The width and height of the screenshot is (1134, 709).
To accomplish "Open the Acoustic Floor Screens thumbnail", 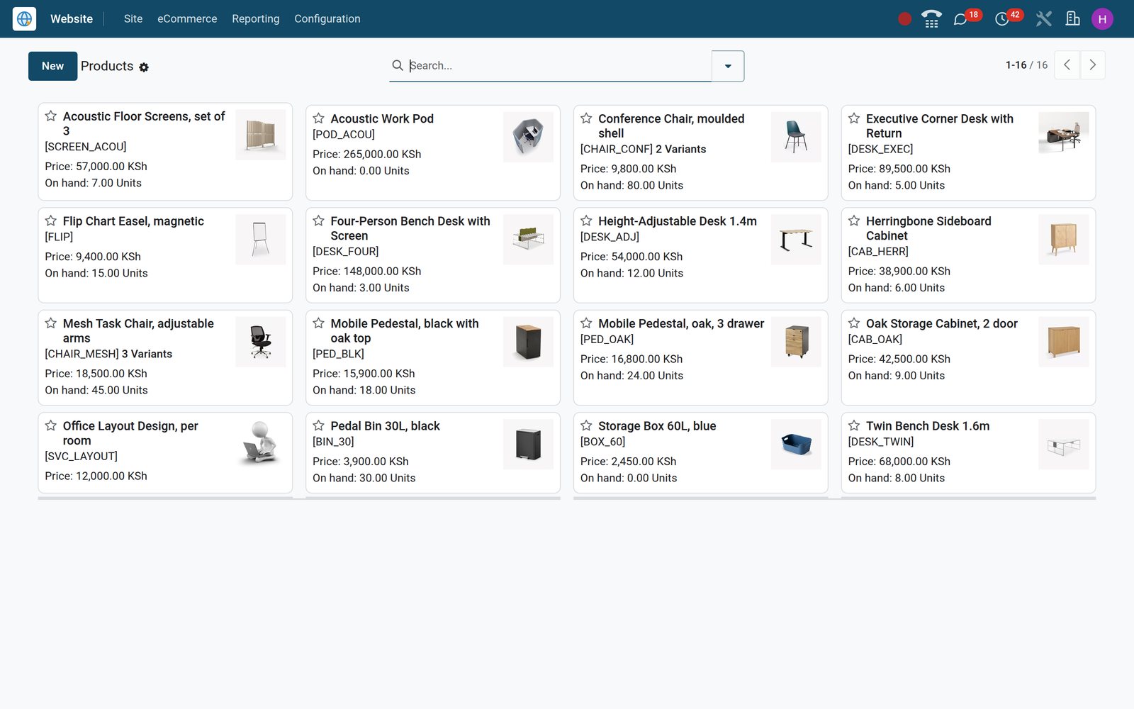I will click(261, 135).
